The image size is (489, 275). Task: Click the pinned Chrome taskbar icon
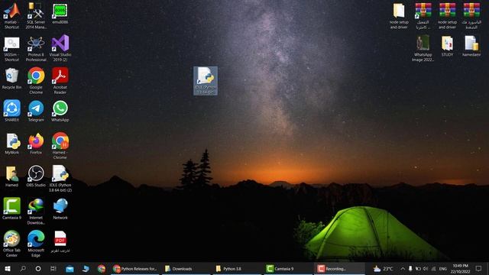tap(102, 268)
